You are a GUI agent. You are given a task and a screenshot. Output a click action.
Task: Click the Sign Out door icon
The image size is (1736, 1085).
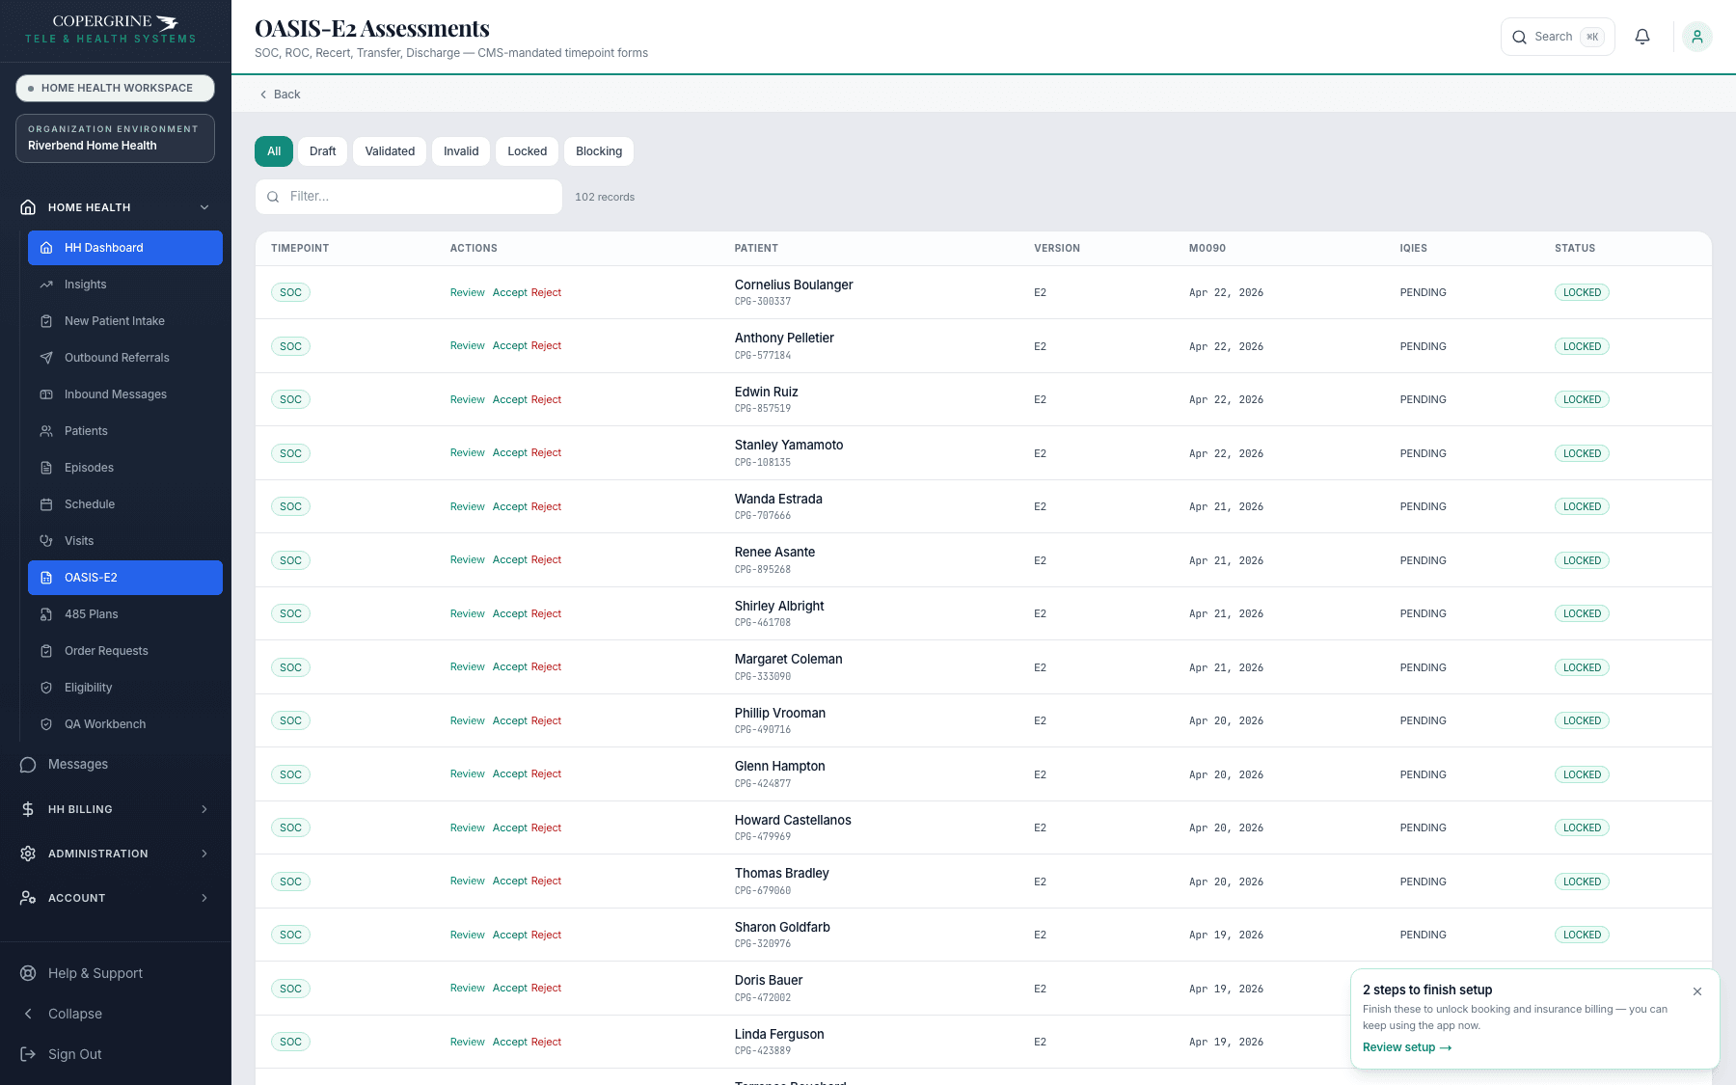point(28,1054)
